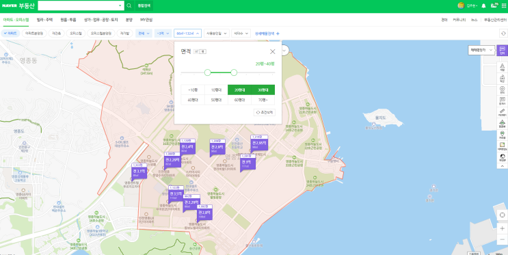
Task: Open the Naver apps grid icon
Action: [x=503, y=5]
